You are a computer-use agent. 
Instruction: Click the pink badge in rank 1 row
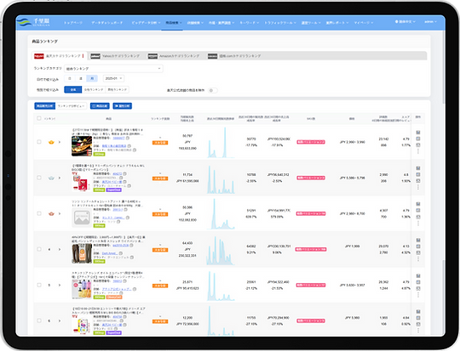[311, 142]
